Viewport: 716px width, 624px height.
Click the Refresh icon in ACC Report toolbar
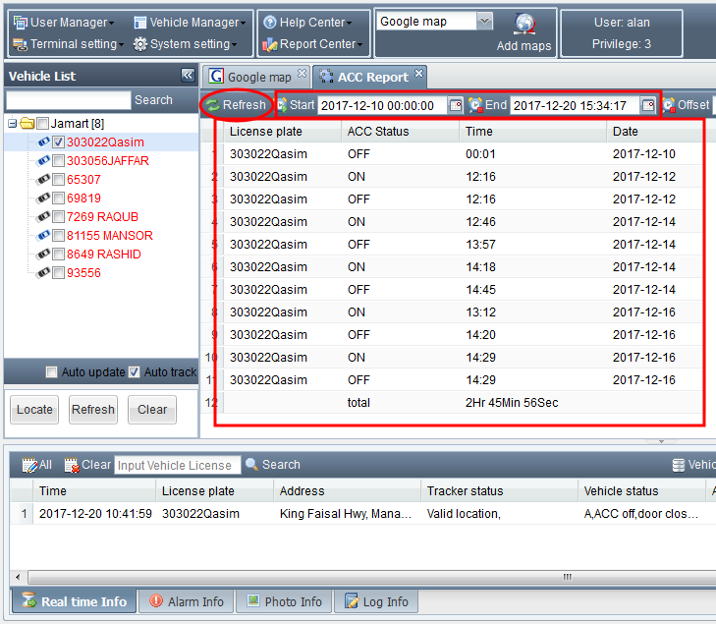point(213,105)
